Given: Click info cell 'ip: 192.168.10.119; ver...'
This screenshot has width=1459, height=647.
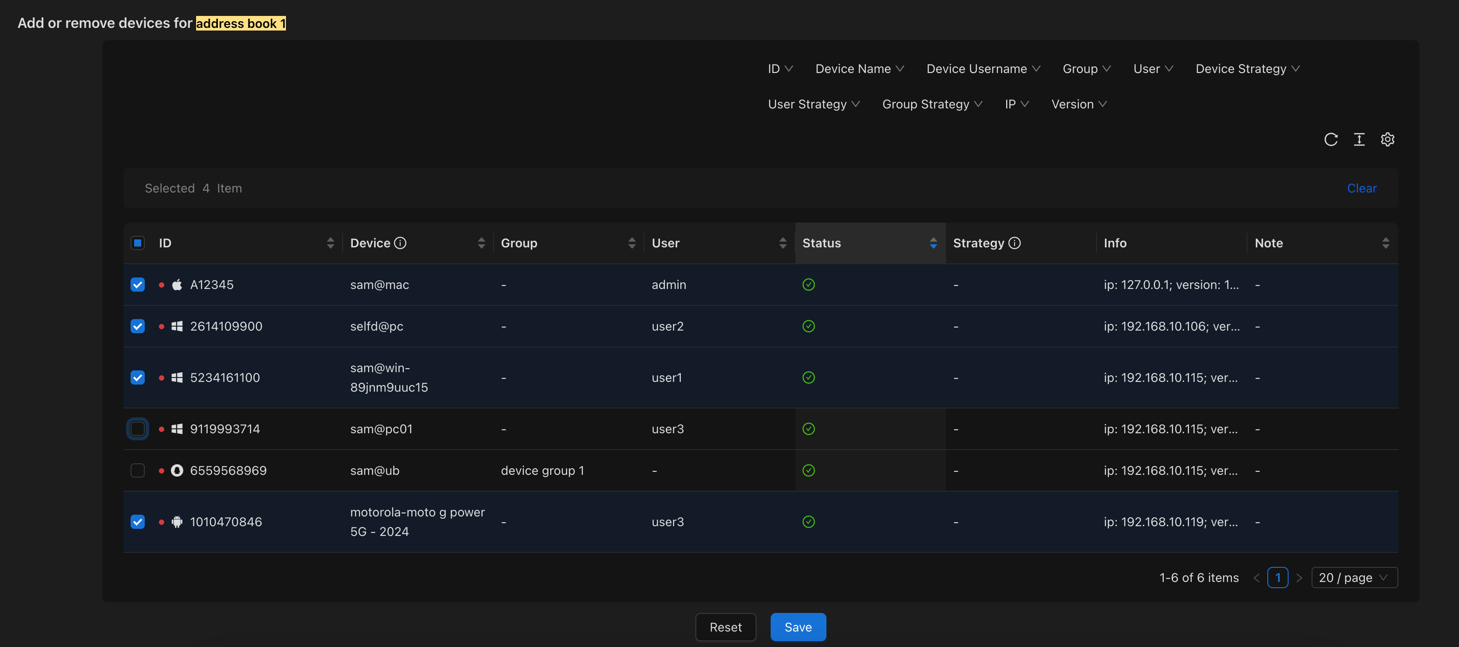Looking at the screenshot, I should point(1171,522).
